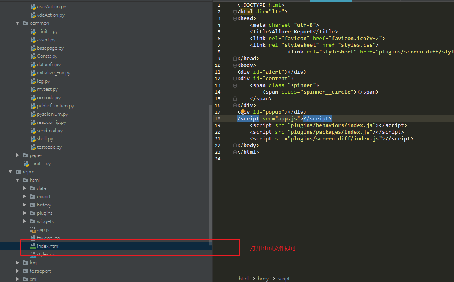The width and height of the screenshot is (454, 282).
Task: Expand the pages folder
Action: coord(17,155)
